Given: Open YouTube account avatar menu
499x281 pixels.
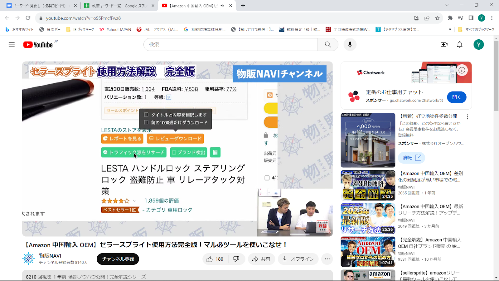Looking at the screenshot, I should click(479, 45).
